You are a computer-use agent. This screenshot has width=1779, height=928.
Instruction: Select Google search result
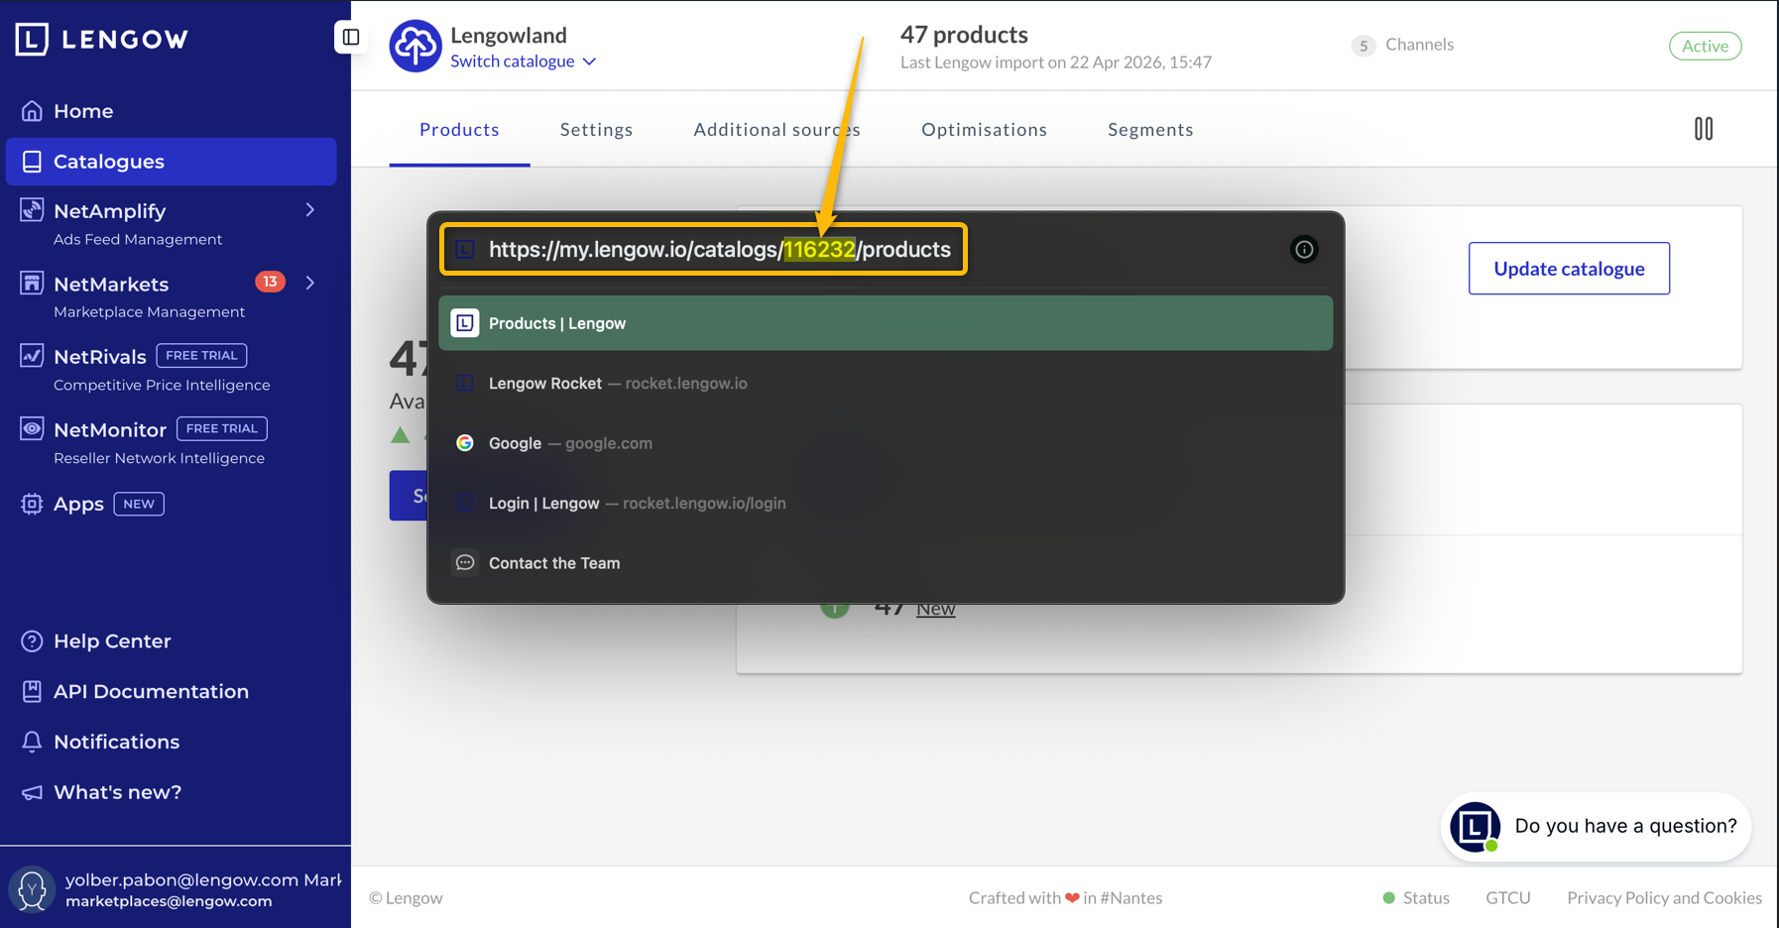coord(886,443)
